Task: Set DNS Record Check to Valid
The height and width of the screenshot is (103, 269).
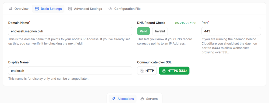Action: [x=143, y=31]
